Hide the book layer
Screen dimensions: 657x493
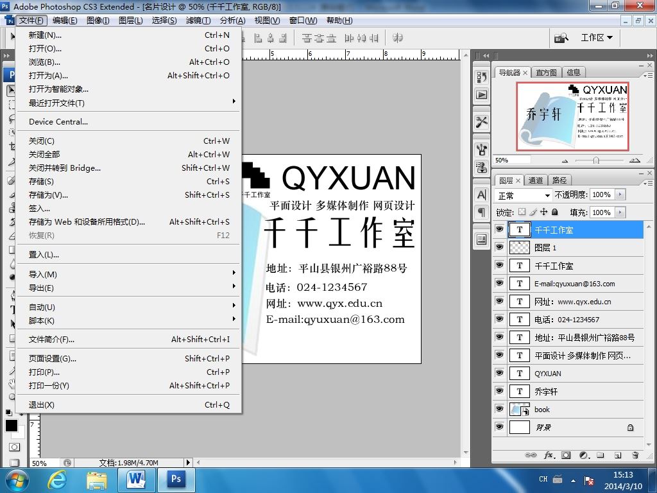(x=499, y=409)
